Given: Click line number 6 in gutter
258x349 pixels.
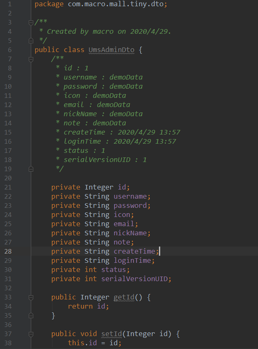Looking at the screenshot, I should click(10, 50).
